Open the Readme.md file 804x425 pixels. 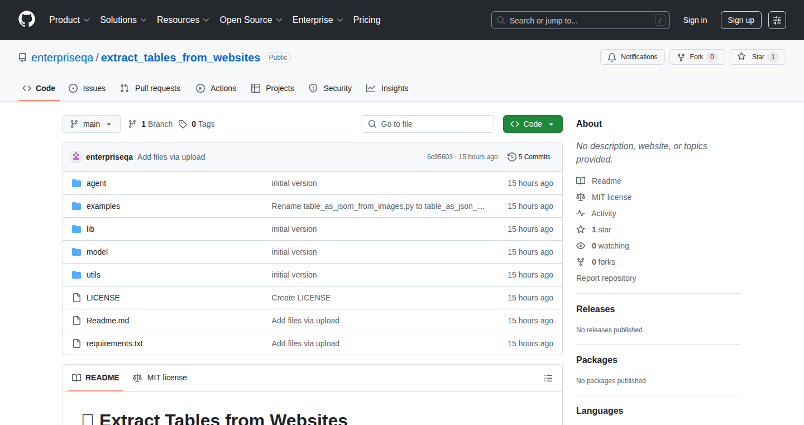click(x=108, y=321)
